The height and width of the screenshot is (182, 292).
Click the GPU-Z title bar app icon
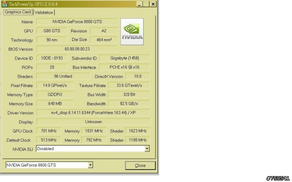pyautogui.click(x=5, y=4)
